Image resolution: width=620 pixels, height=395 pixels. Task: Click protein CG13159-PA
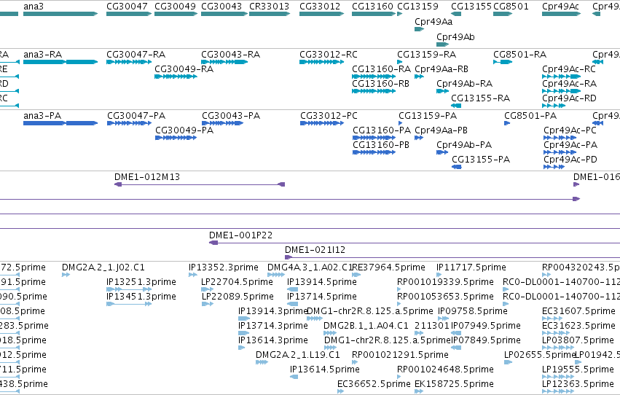[x=401, y=123]
